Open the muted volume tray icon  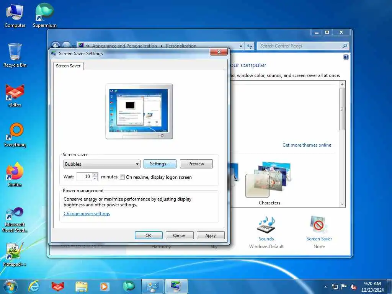coord(353,287)
